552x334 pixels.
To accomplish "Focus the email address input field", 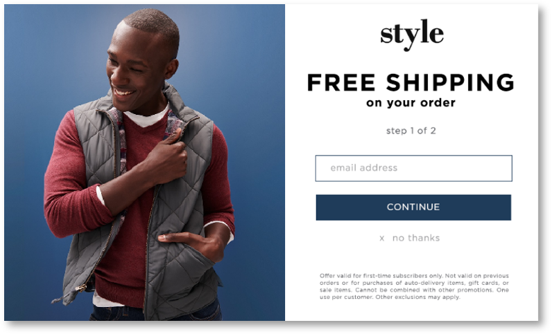I will pyautogui.click(x=413, y=168).
